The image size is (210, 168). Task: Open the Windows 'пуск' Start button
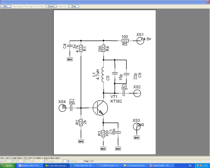(x=8, y=166)
